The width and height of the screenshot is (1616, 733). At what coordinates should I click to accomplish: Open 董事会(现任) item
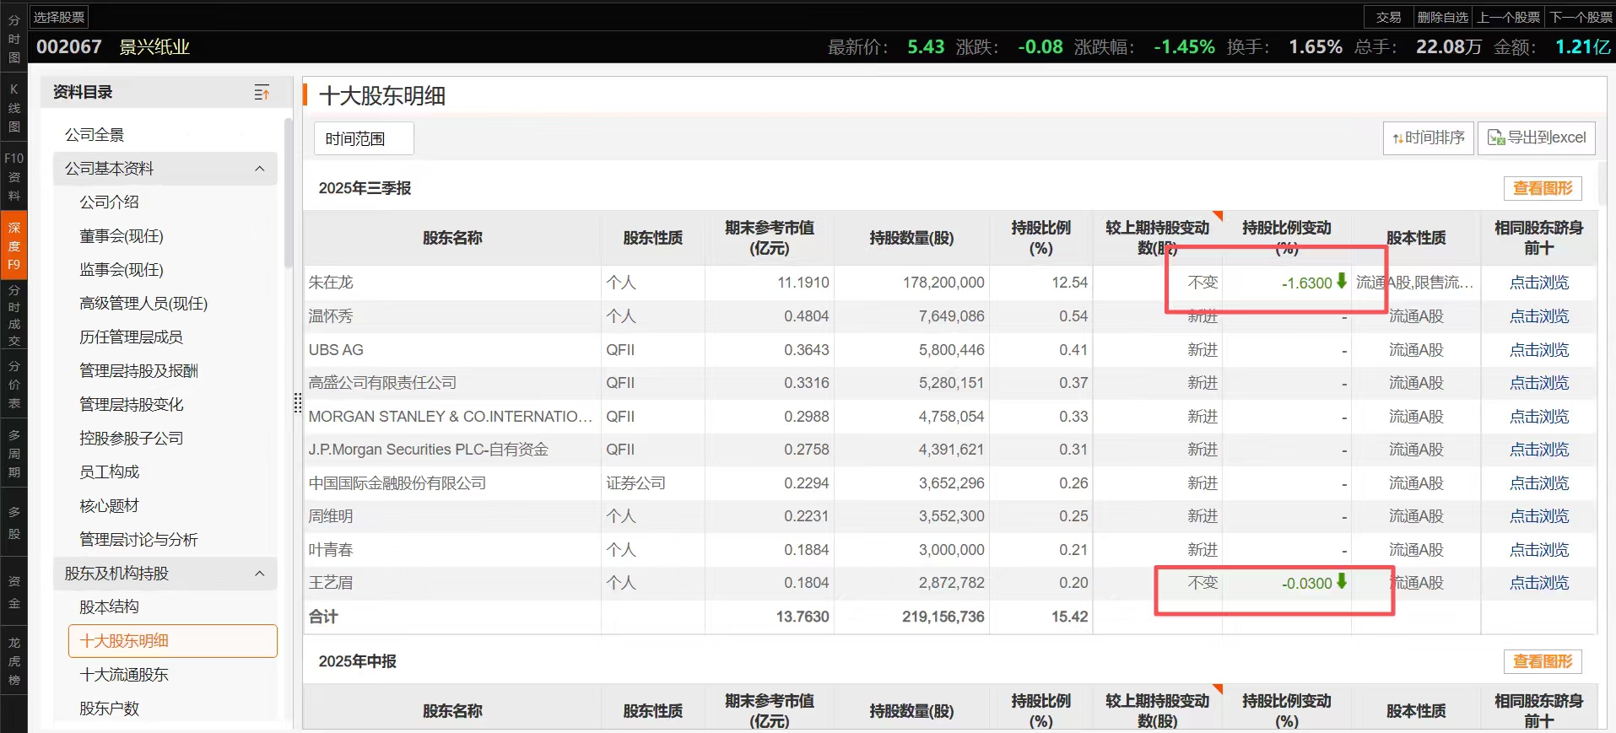click(x=122, y=236)
